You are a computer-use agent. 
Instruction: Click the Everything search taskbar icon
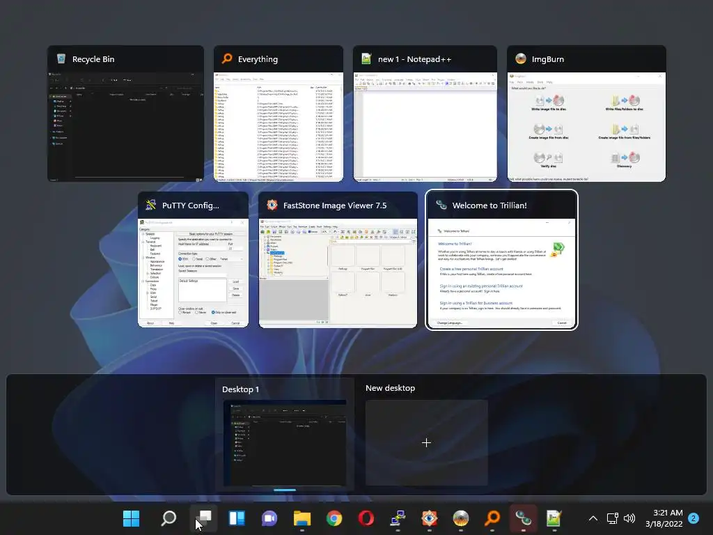[492, 518]
